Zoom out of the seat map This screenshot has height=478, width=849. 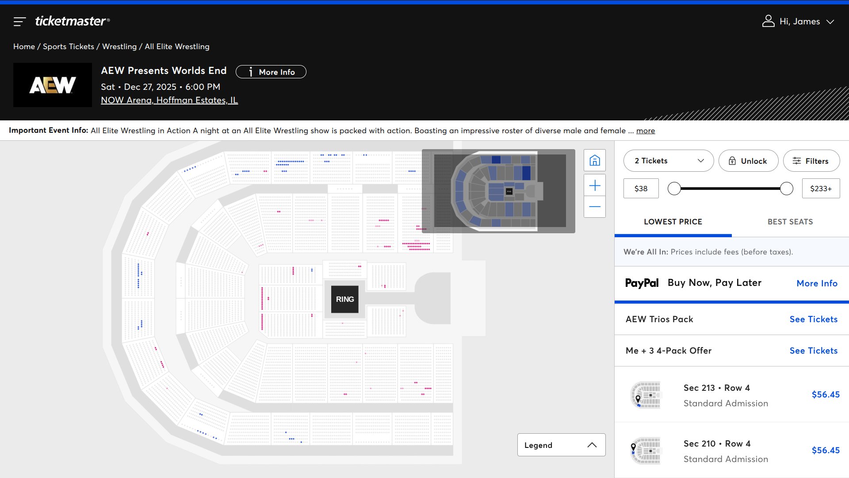[595, 207]
